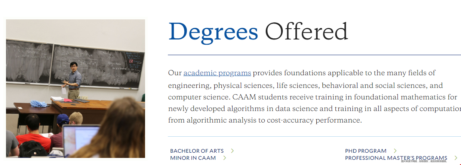This screenshot has height=165, width=461.
Task: Go to Minor in CAAM
Action: (x=193, y=158)
